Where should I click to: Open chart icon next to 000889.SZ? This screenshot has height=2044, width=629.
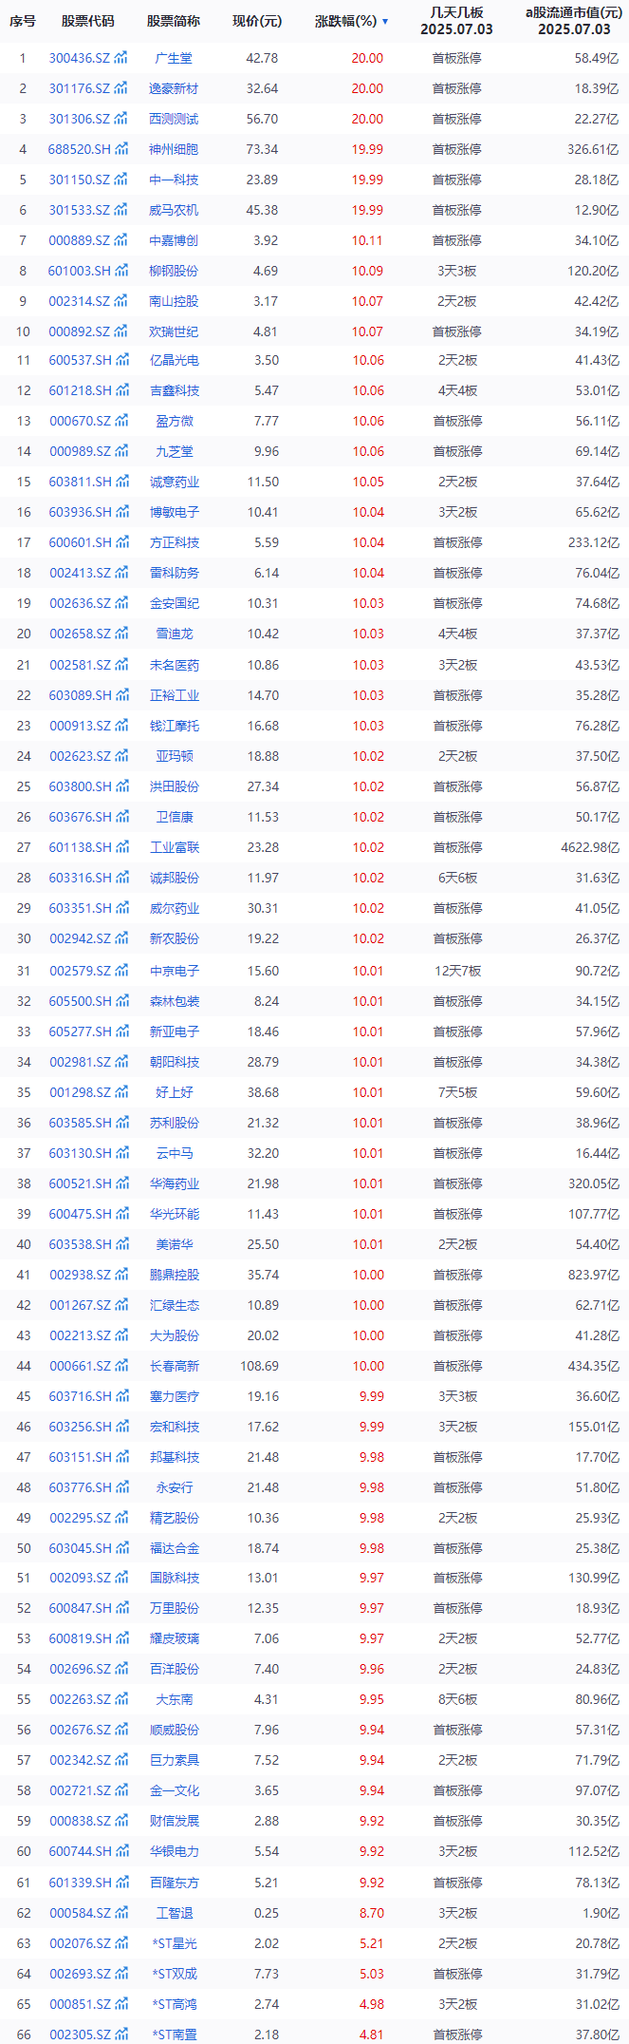point(120,240)
